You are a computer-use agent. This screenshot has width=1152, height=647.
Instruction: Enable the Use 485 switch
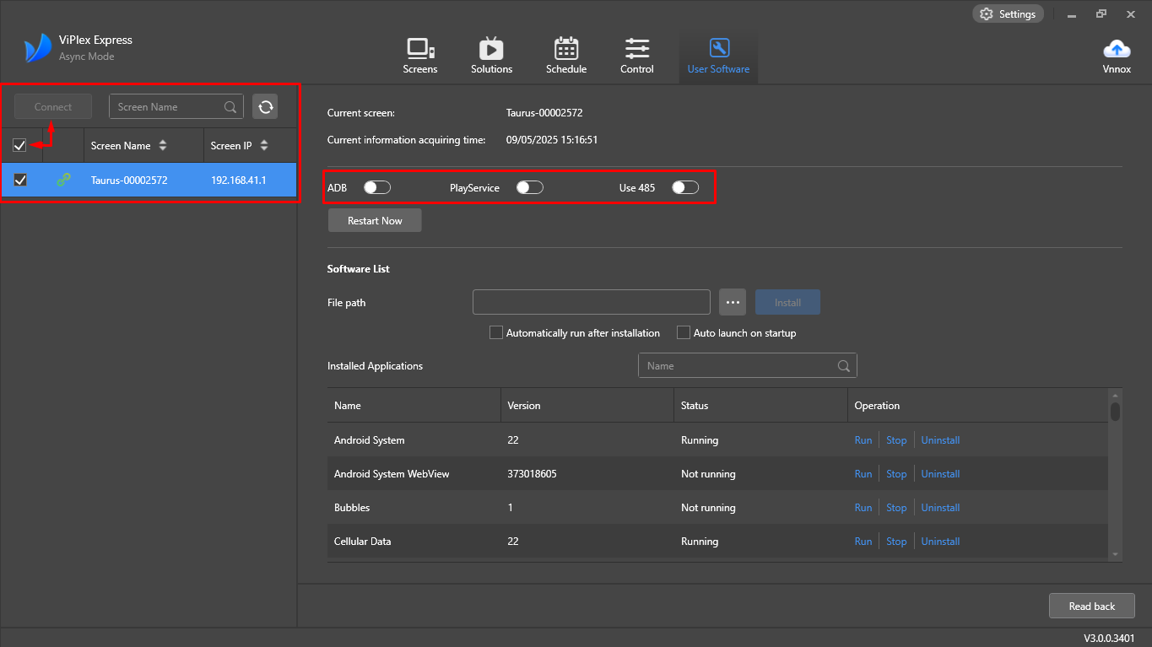click(x=685, y=187)
